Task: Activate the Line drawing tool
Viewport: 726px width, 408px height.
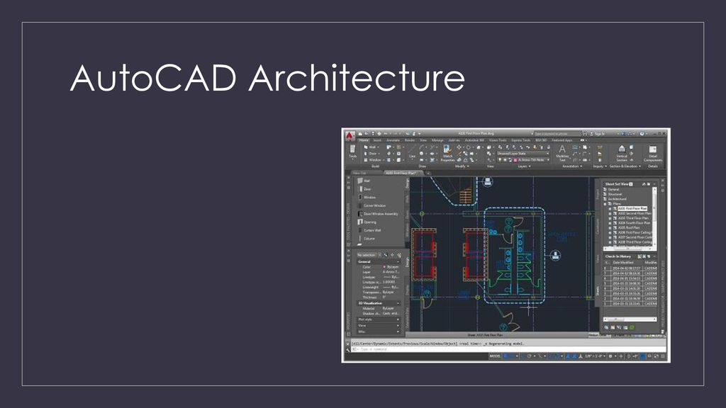Action: tap(412, 151)
